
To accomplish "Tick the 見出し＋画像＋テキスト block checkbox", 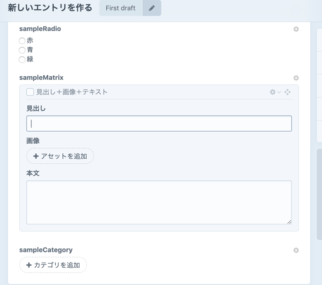I will tap(30, 92).
